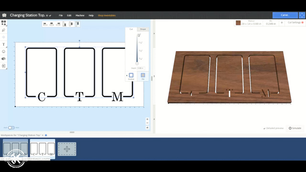The image size is (306, 172).
Task: Click the letter T on canvas
Action: pyautogui.click(x=79, y=97)
